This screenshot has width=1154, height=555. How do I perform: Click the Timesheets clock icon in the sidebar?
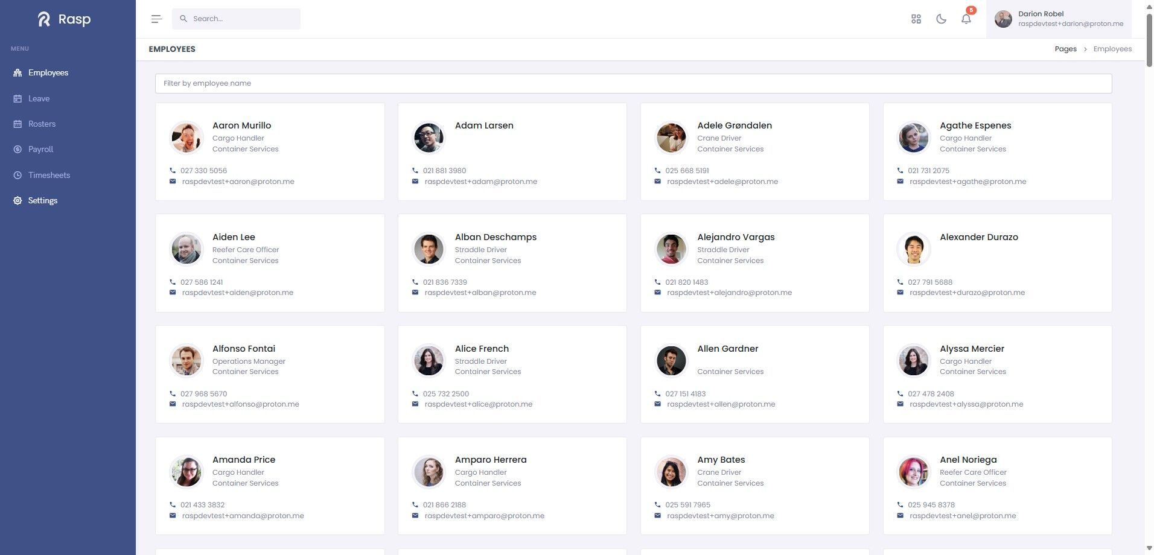click(x=18, y=175)
